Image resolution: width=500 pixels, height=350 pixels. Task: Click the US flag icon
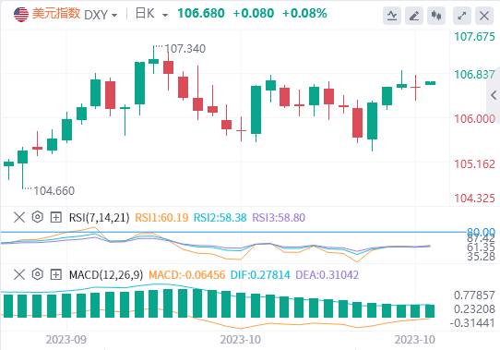pyautogui.click(x=21, y=15)
